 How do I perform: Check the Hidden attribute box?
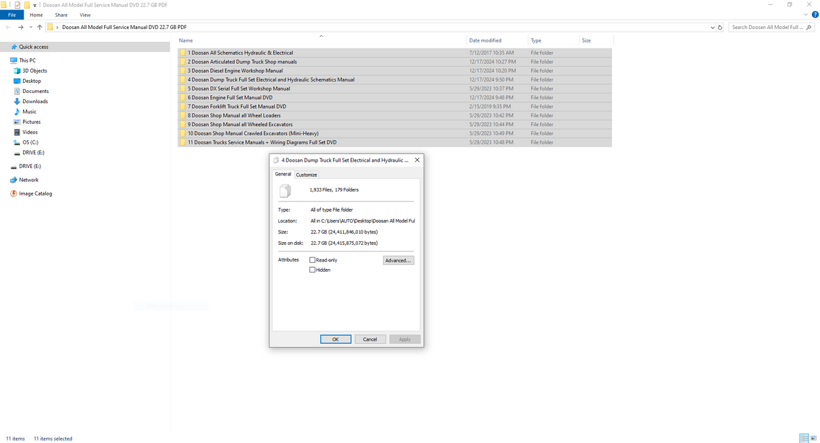tap(311, 269)
